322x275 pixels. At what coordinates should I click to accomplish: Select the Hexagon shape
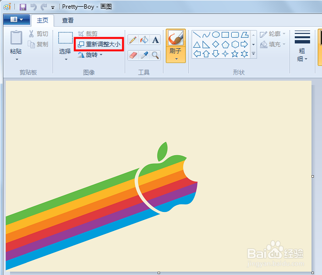235,44
